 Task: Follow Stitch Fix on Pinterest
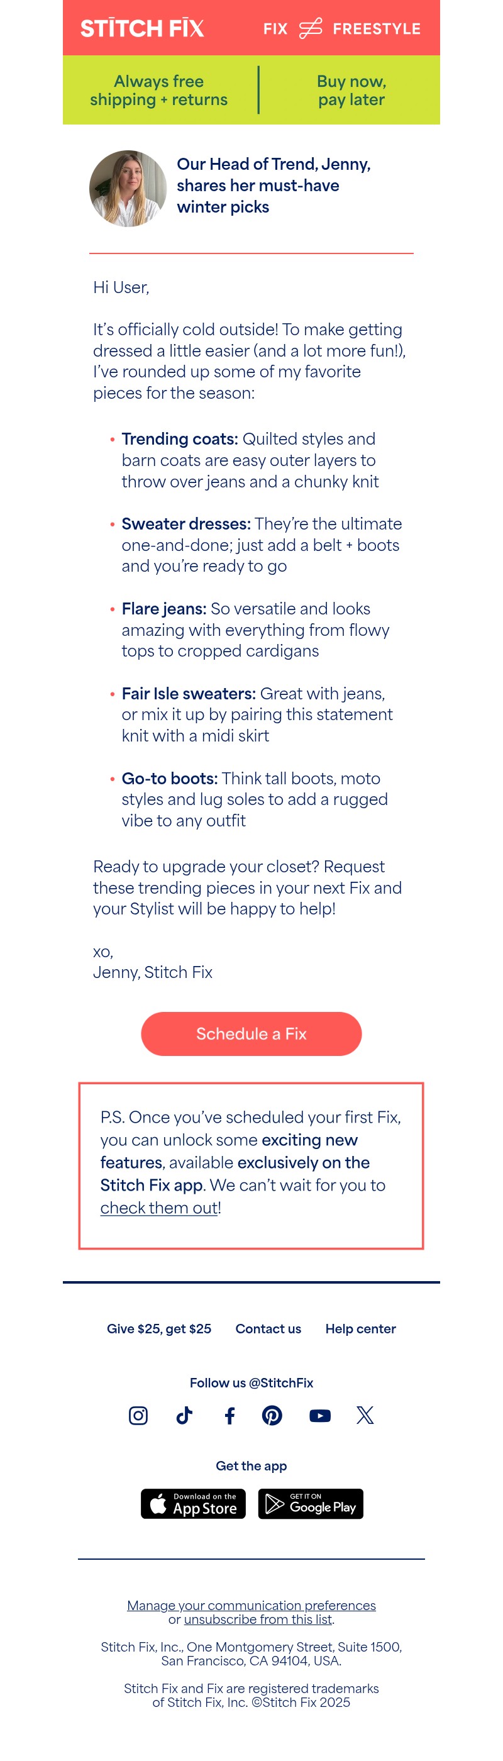[x=273, y=1416]
